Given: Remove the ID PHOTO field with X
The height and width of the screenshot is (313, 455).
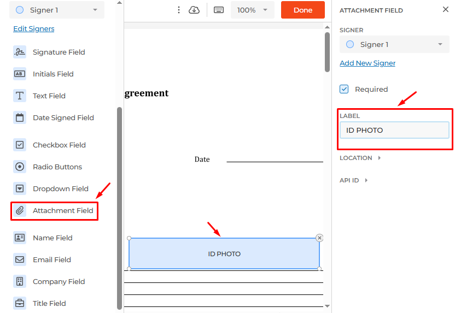Looking at the screenshot, I should pyautogui.click(x=319, y=238).
